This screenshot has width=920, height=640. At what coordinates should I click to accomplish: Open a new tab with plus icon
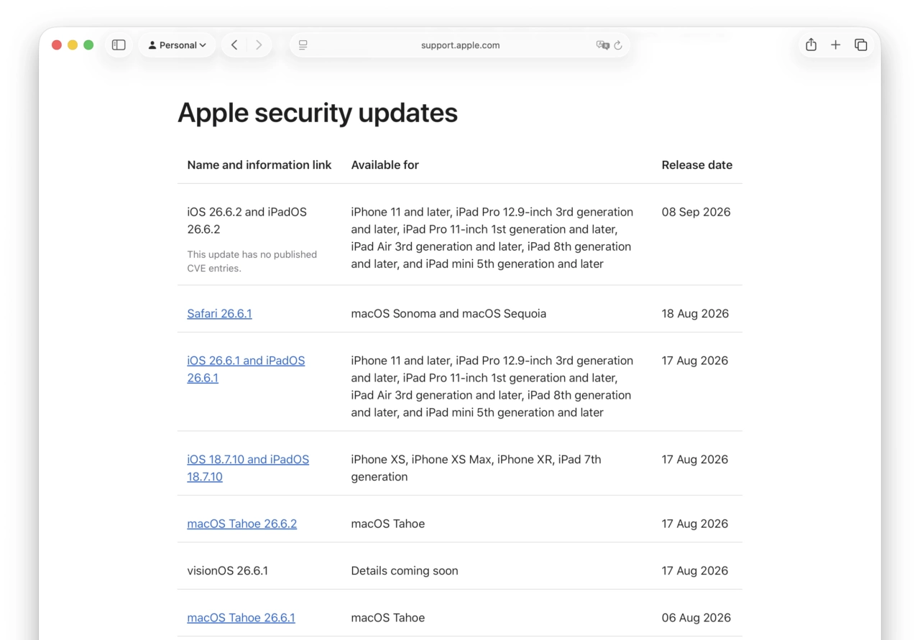point(835,45)
